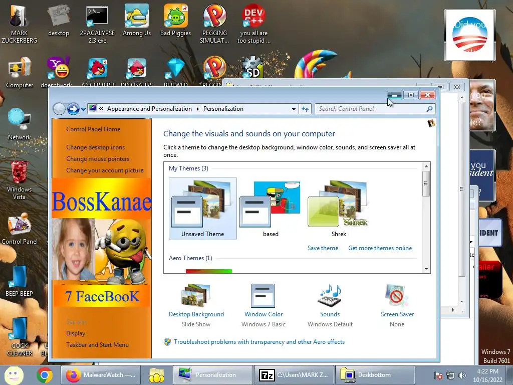Viewport: 513px width, 385px height.
Task: Open Taskbar and Start Menu link
Action: pyautogui.click(x=97, y=345)
